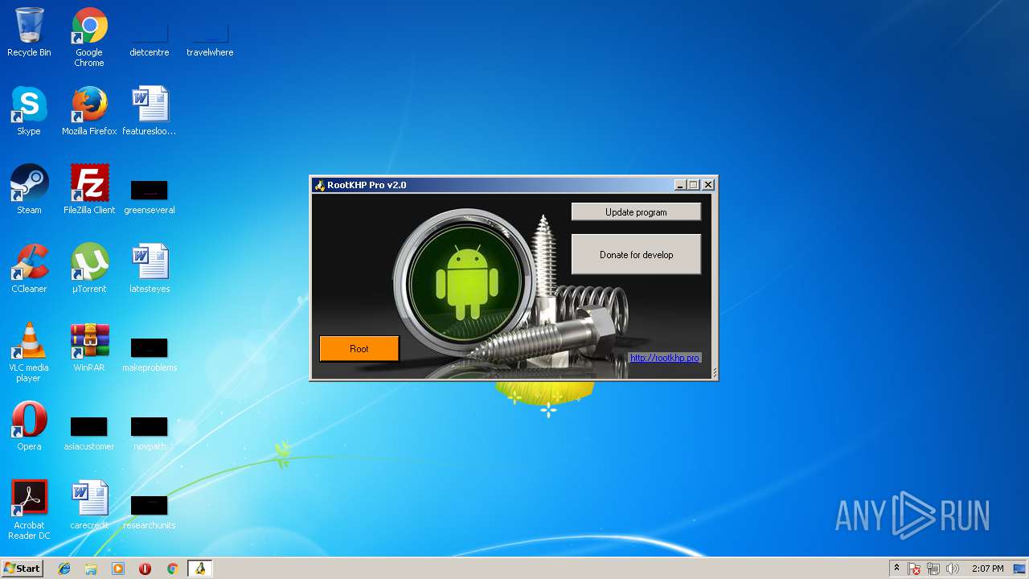Select the CCleaner desktop shortcut
This screenshot has width=1029, height=579.
29,269
